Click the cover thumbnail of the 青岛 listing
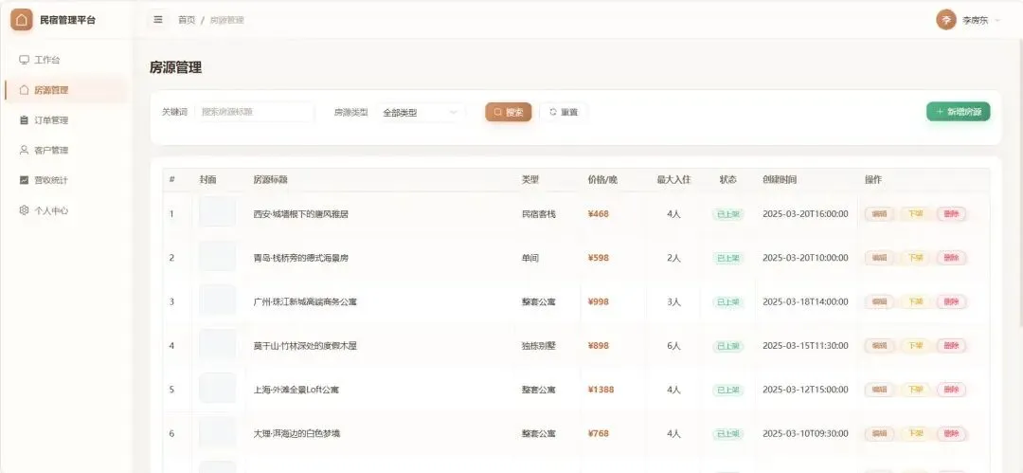 point(217,256)
